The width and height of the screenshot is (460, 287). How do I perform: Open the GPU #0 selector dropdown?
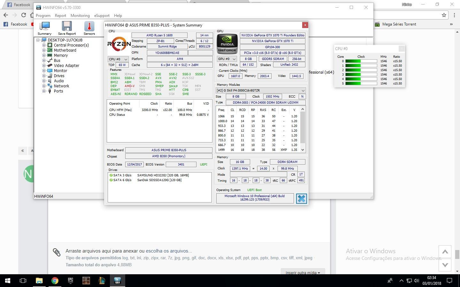coord(226,59)
